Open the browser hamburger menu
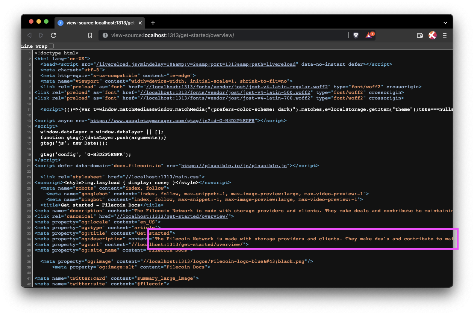The width and height of the screenshot is (474, 315). tap(445, 35)
